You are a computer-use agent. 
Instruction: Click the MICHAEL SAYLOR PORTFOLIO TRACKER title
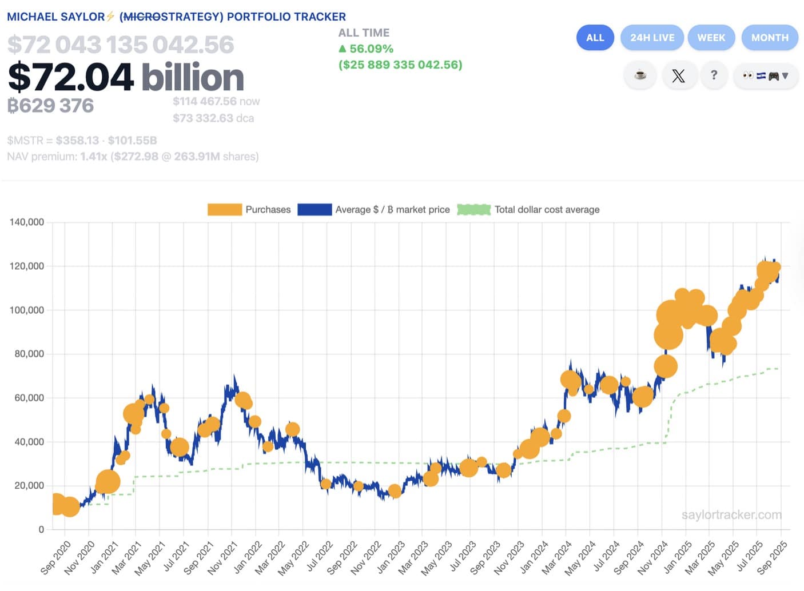tap(176, 17)
